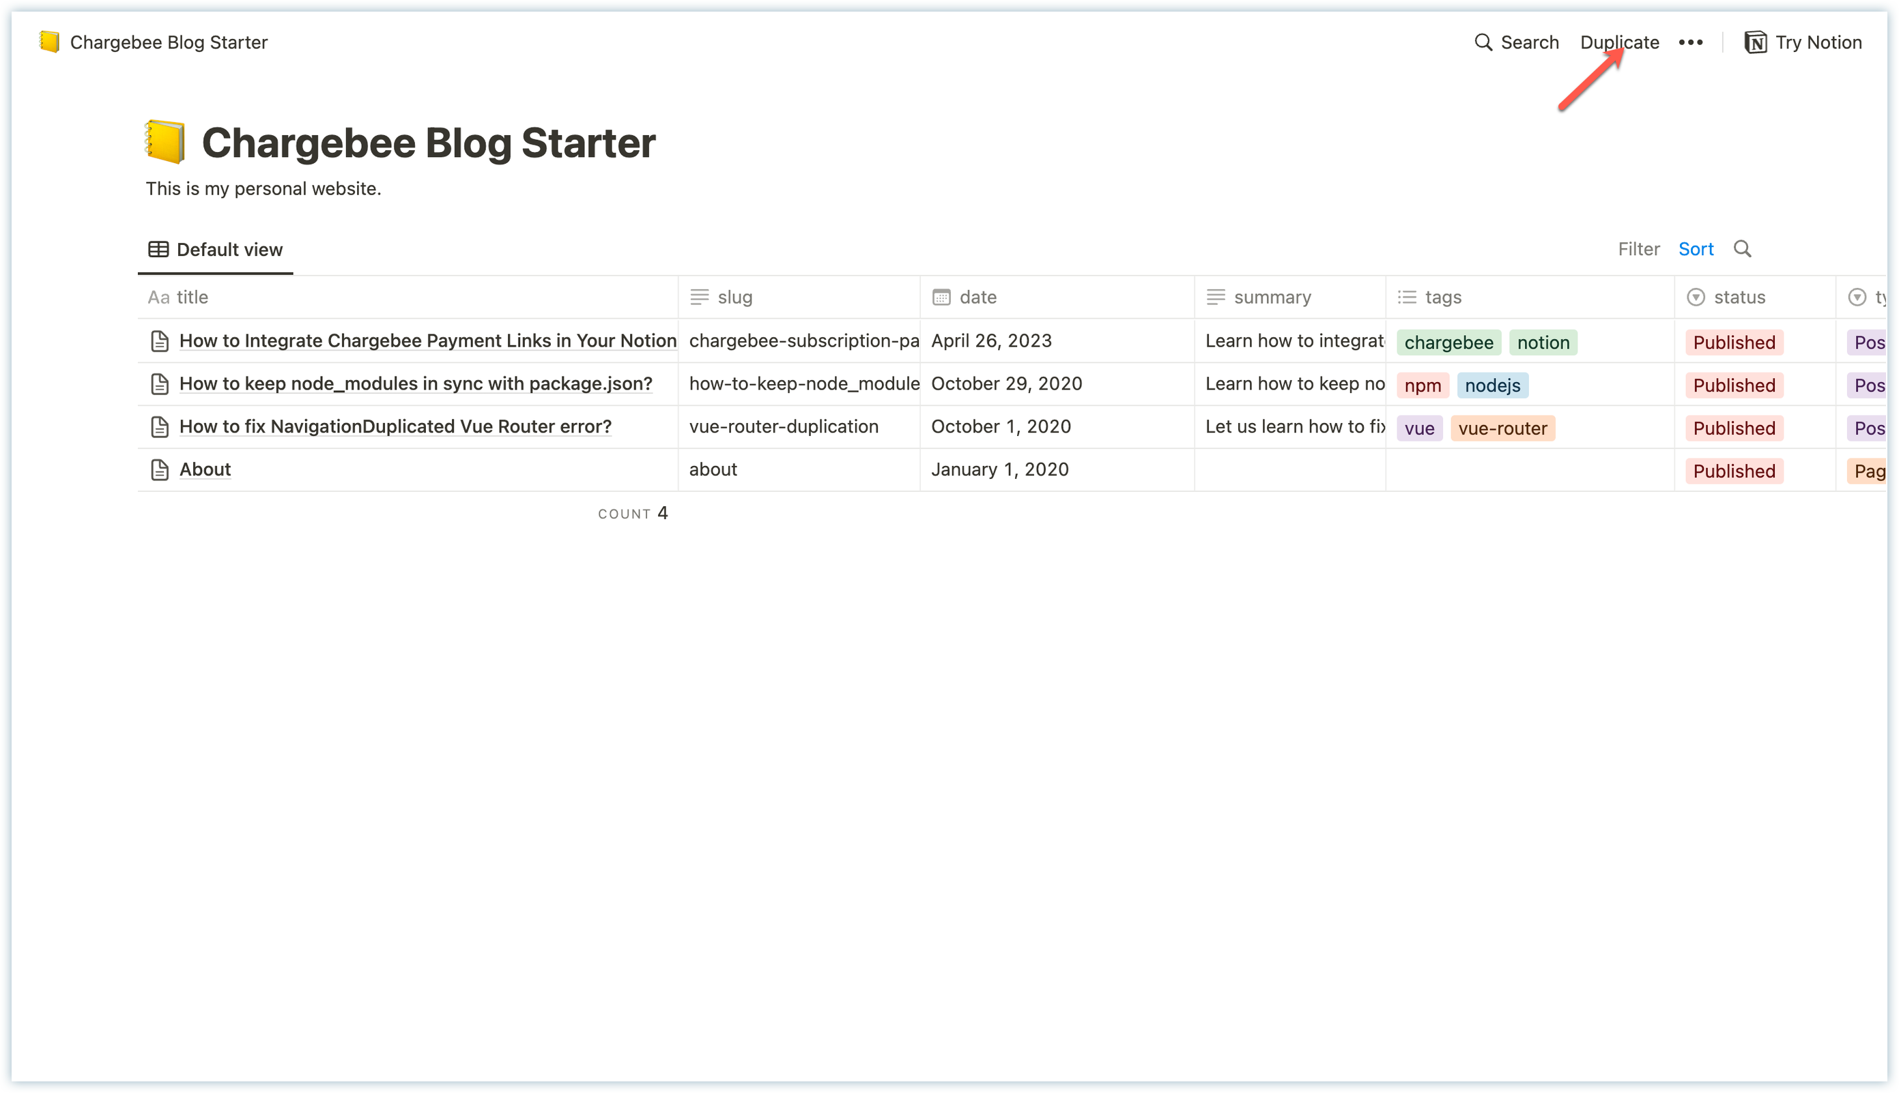Open the three-dot more options menu

click(x=1691, y=42)
